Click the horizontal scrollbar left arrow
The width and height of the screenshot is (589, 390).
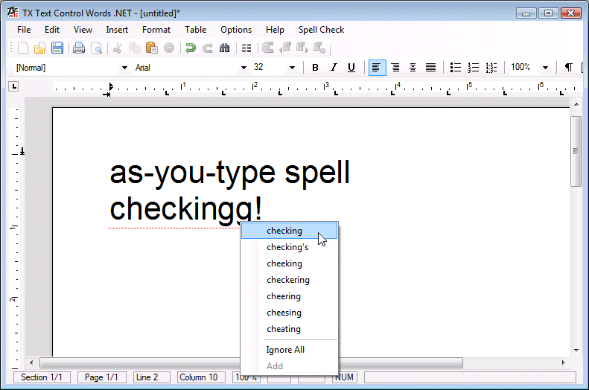pos(31,362)
